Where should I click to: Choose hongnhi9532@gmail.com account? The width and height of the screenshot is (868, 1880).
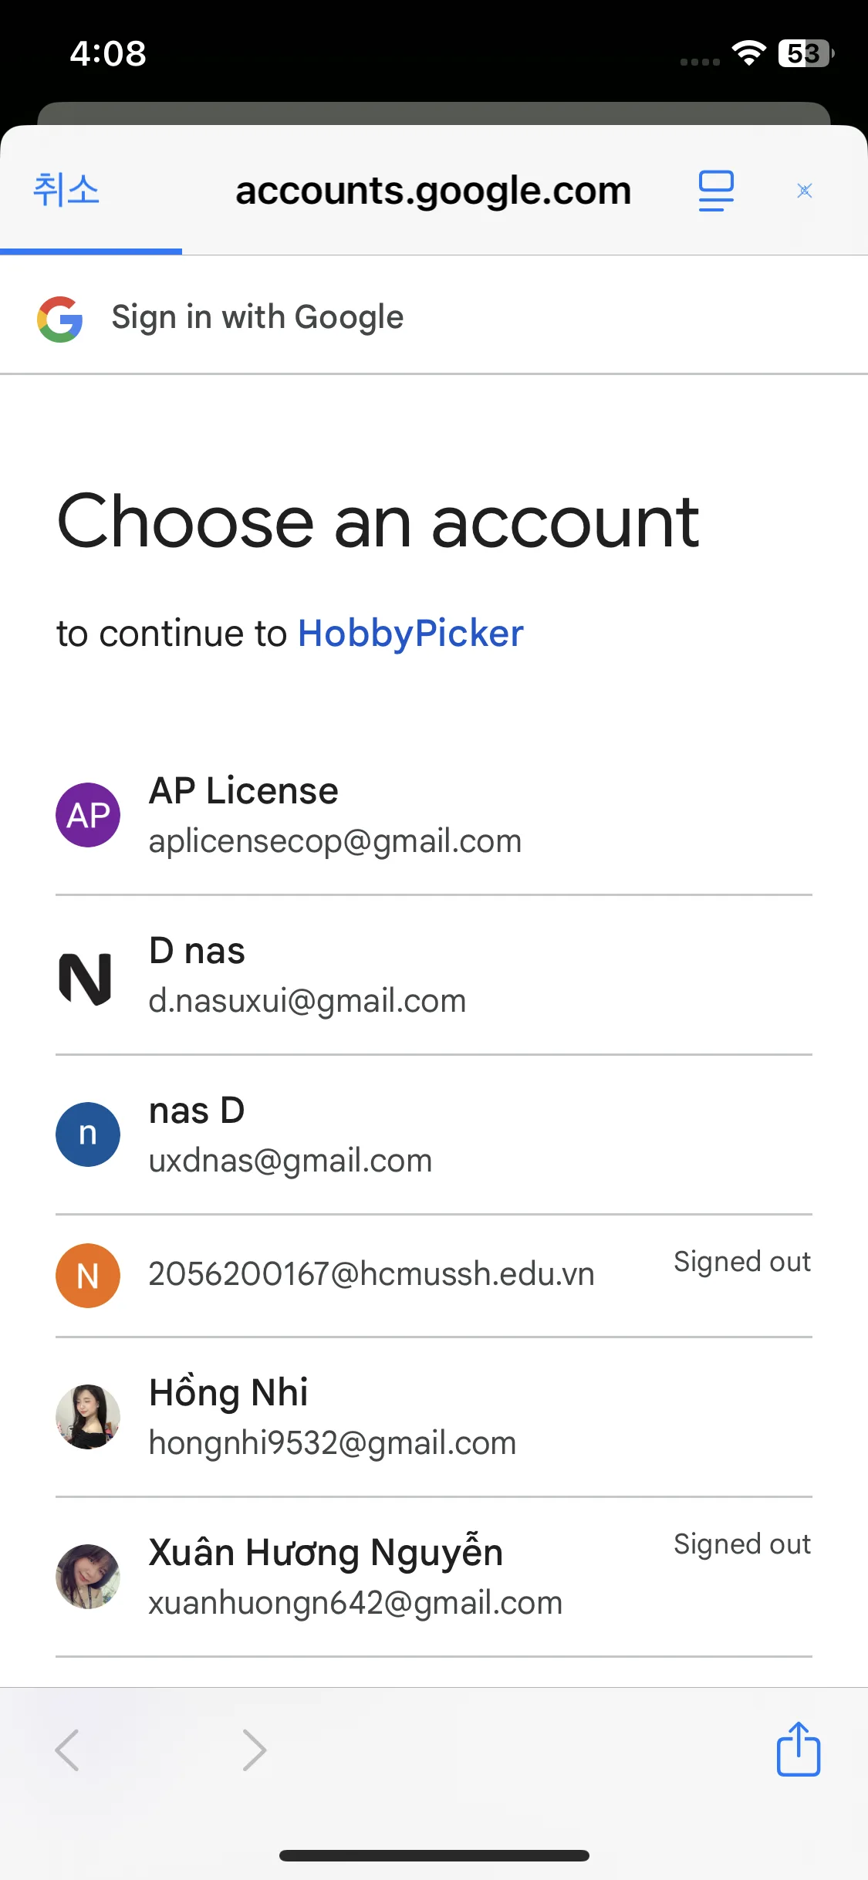332,1442
